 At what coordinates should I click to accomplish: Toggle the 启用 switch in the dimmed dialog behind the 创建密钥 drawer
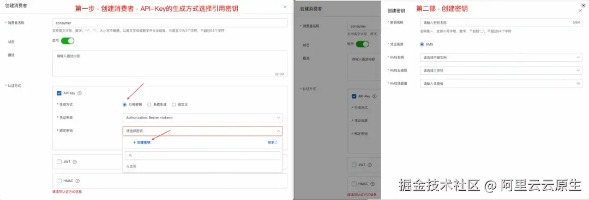[363, 44]
